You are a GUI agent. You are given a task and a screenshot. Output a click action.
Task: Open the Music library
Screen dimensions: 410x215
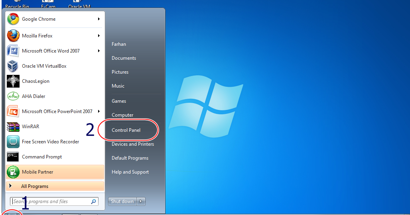point(118,86)
